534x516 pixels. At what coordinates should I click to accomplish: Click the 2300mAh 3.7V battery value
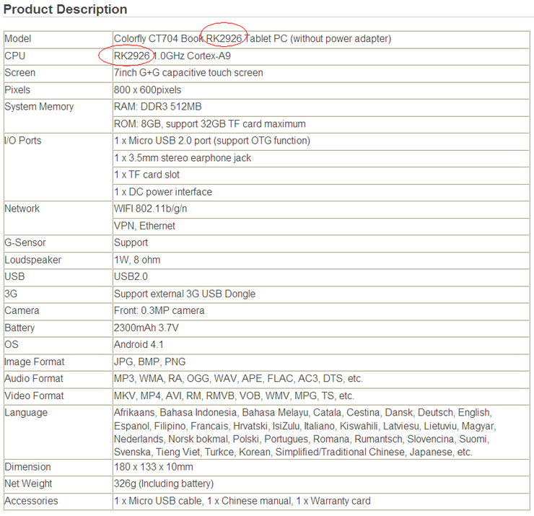click(x=146, y=328)
